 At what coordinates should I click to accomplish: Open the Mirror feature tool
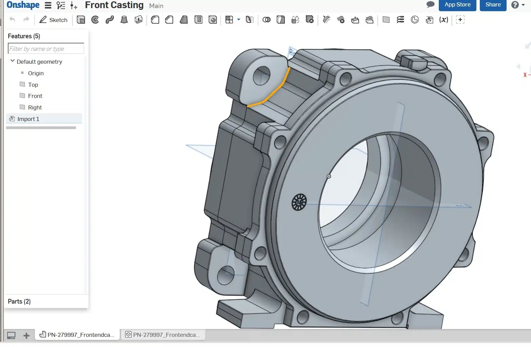pos(250,20)
